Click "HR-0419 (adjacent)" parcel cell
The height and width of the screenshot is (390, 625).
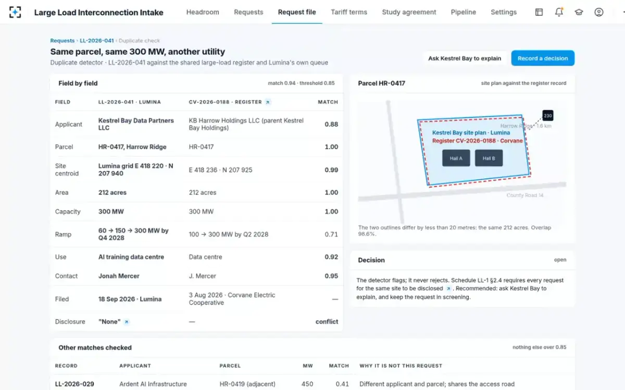tap(247, 384)
